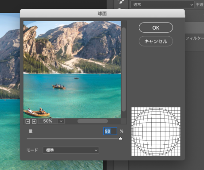Click the 不透 opacity label
Viewport: 204px width, 170px height.
click(x=200, y=5)
